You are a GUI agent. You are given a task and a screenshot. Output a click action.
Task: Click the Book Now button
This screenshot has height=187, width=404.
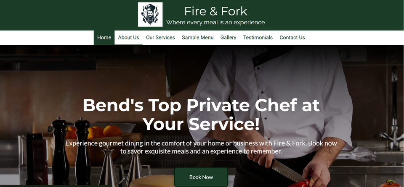[201, 177]
